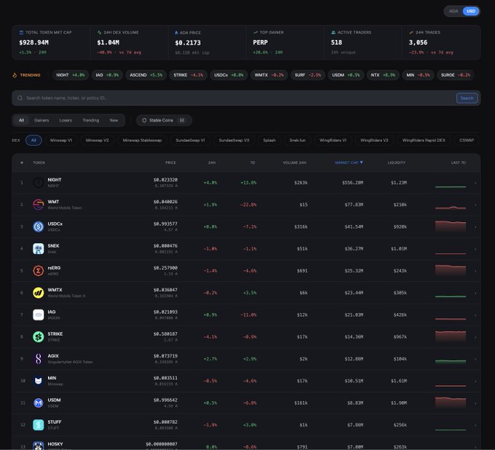The height and width of the screenshot is (450, 495).
Task: Click the IAG token logo icon
Action: pos(38,315)
